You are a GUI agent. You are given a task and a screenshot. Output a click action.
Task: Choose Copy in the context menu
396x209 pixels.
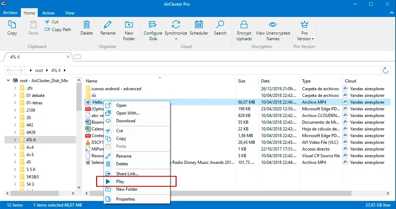(137, 139)
